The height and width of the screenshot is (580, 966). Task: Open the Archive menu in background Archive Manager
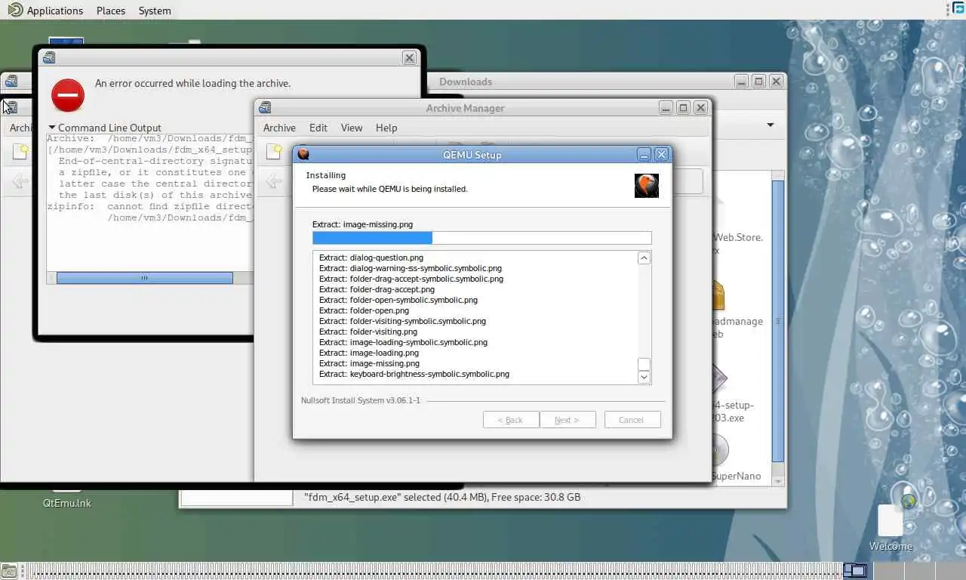(20, 128)
